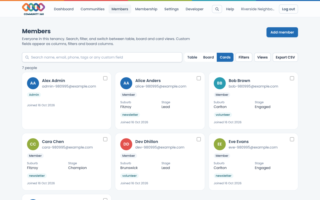Focus the member search field

(x=102, y=57)
